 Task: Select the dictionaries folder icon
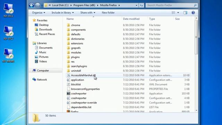[x=69, y=39]
